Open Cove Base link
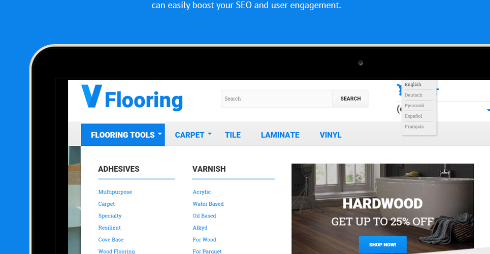This screenshot has width=490, height=254. [x=111, y=239]
